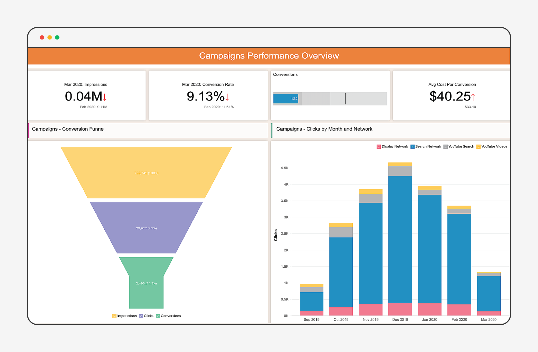Click the Mar 2020: Impressions label
538x352 pixels.
[86, 84]
